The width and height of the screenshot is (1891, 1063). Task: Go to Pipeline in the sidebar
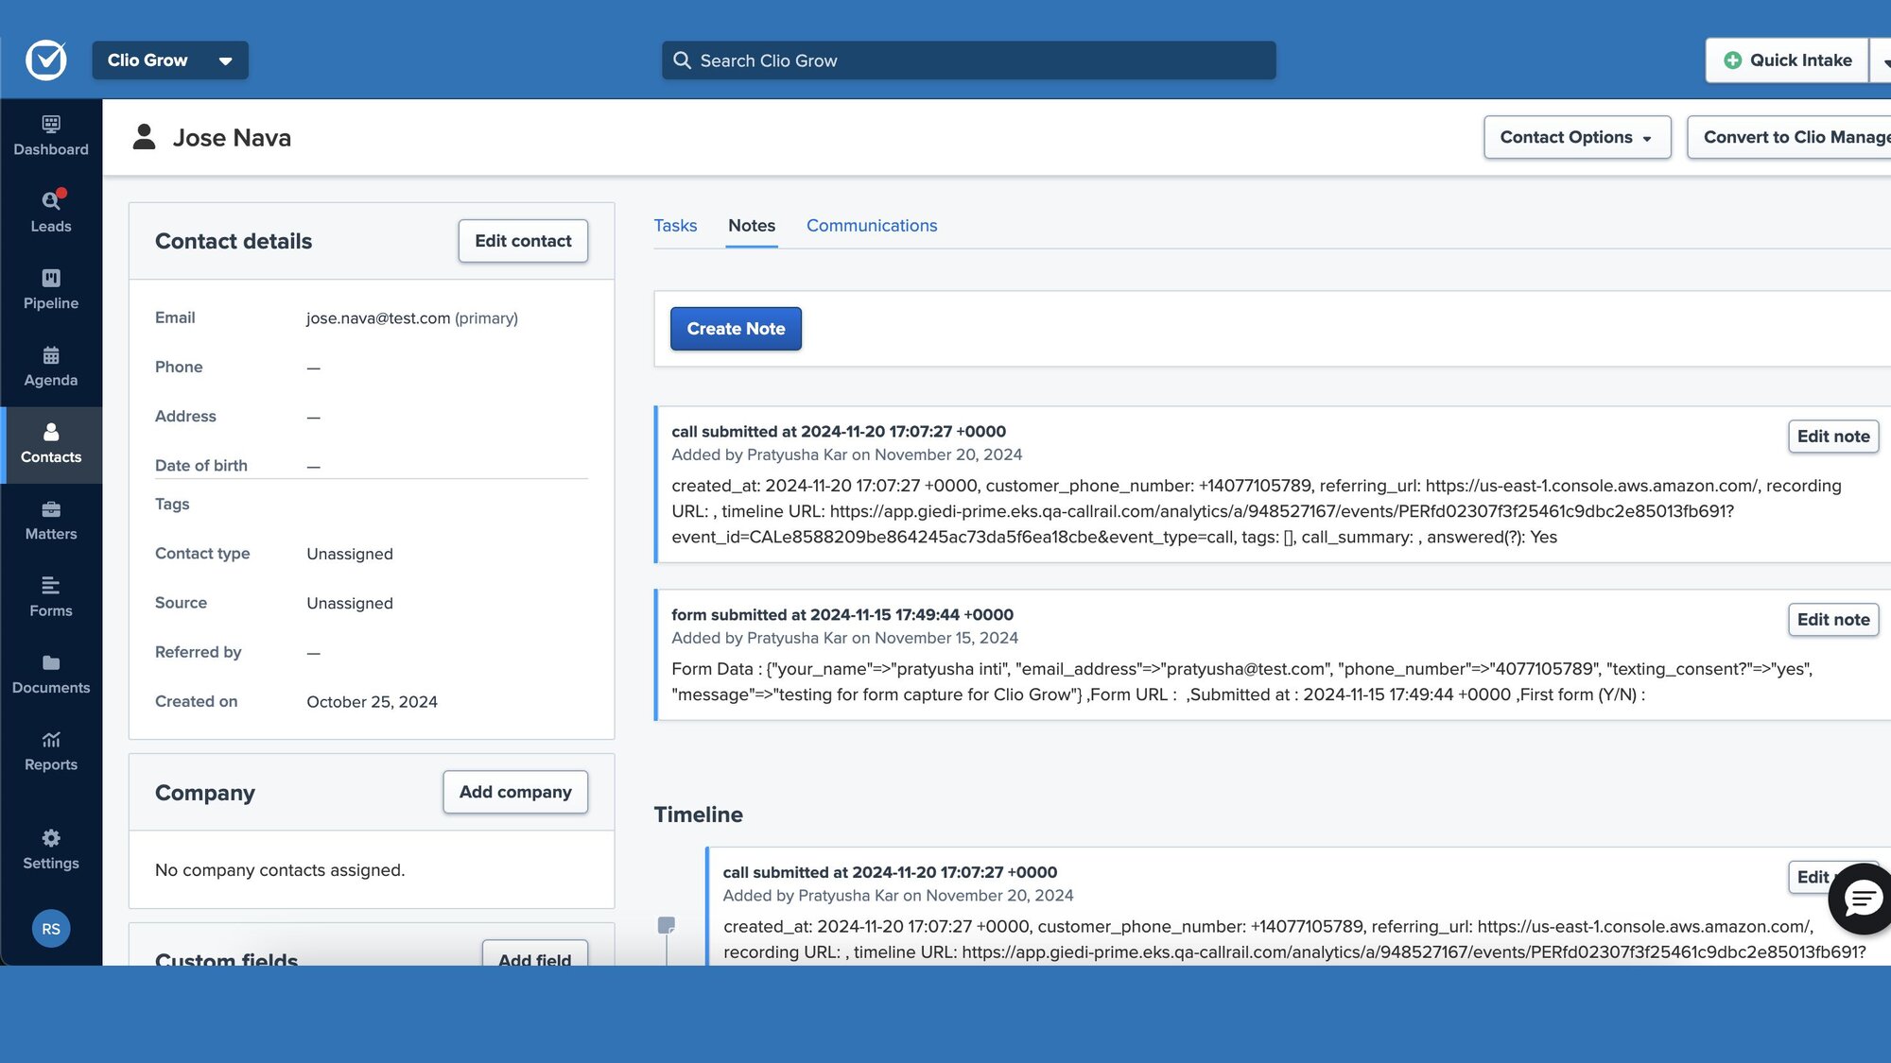point(51,289)
